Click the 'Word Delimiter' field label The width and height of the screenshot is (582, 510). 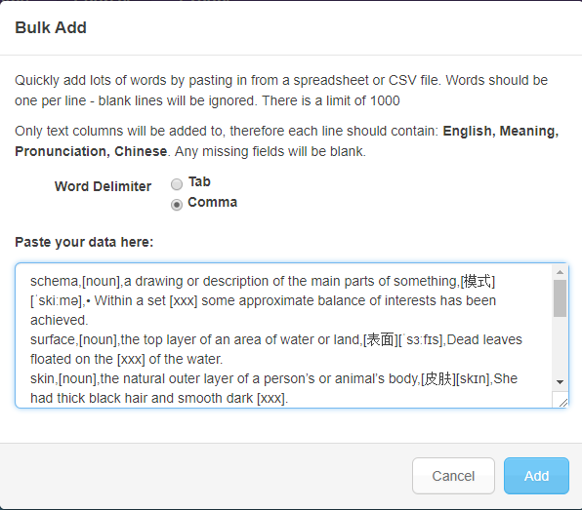click(x=103, y=186)
